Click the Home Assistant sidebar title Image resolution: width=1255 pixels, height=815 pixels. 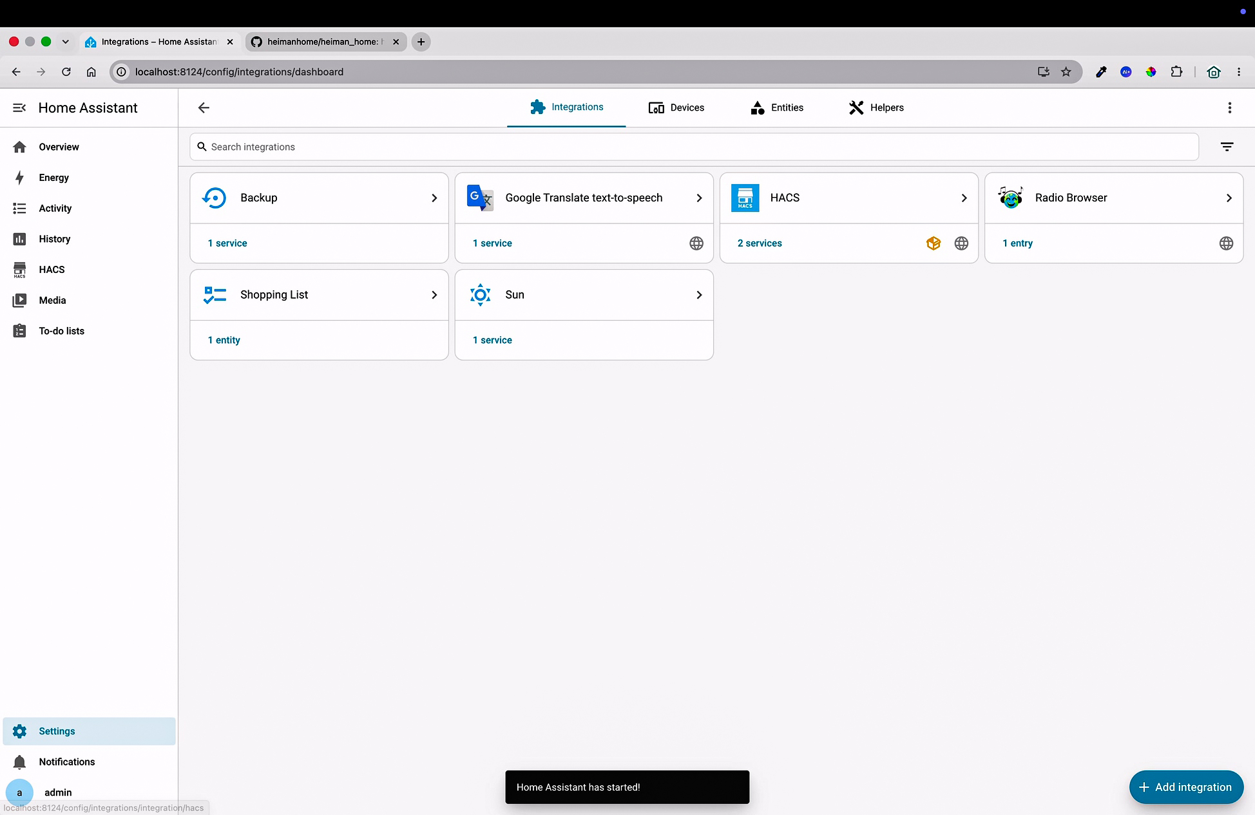point(88,108)
